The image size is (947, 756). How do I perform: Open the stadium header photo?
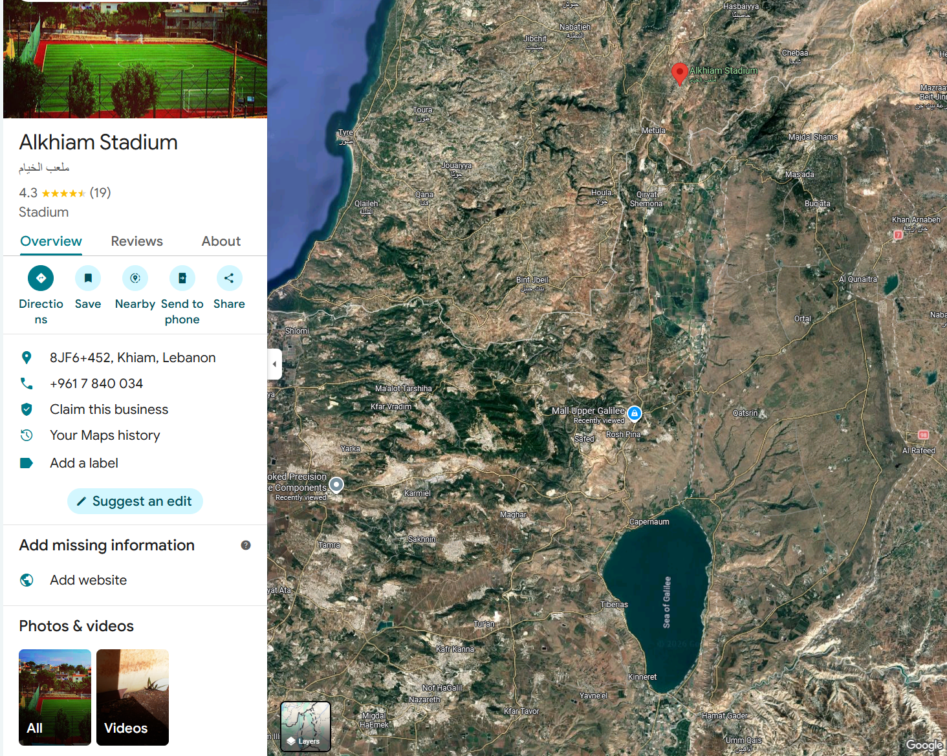[x=135, y=59]
